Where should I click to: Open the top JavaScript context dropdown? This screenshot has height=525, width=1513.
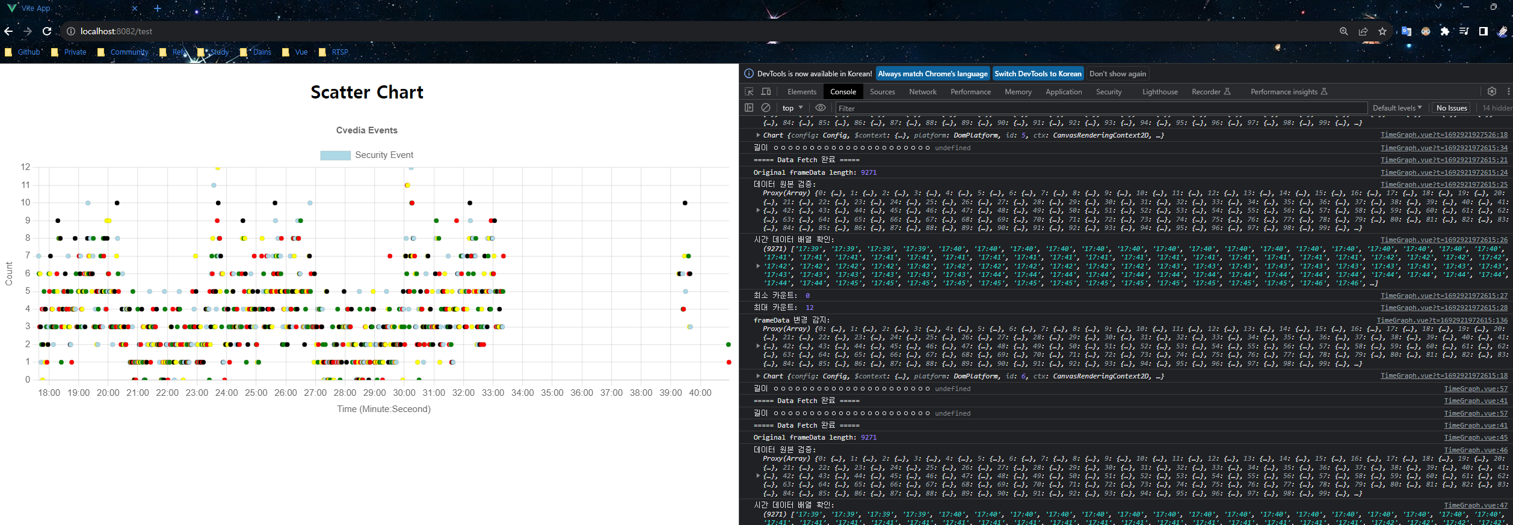793,108
